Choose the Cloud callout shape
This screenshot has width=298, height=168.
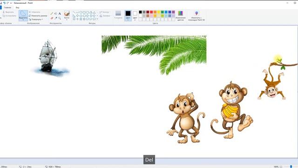[94, 19]
